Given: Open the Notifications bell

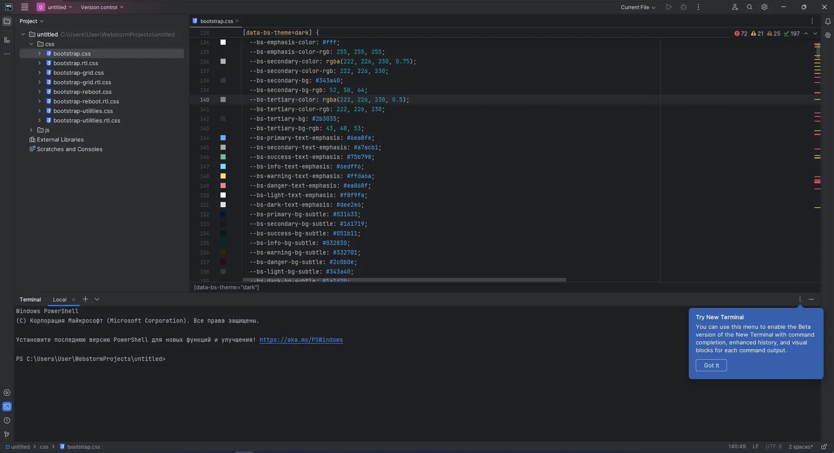Looking at the screenshot, I should click(x=828, y=21).
